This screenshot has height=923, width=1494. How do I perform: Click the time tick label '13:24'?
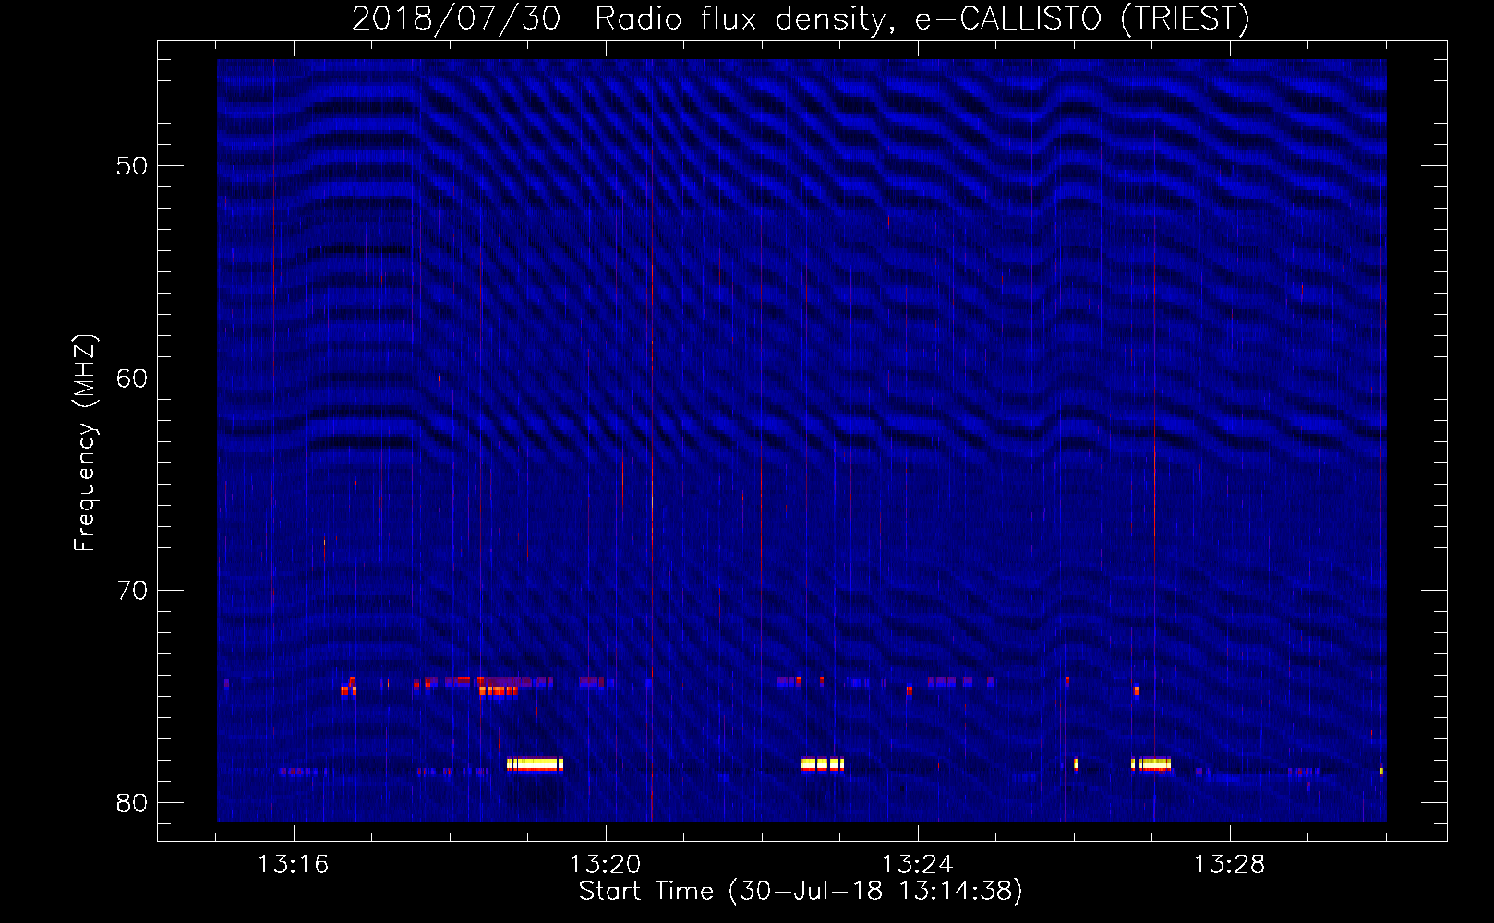coord(917,865)
